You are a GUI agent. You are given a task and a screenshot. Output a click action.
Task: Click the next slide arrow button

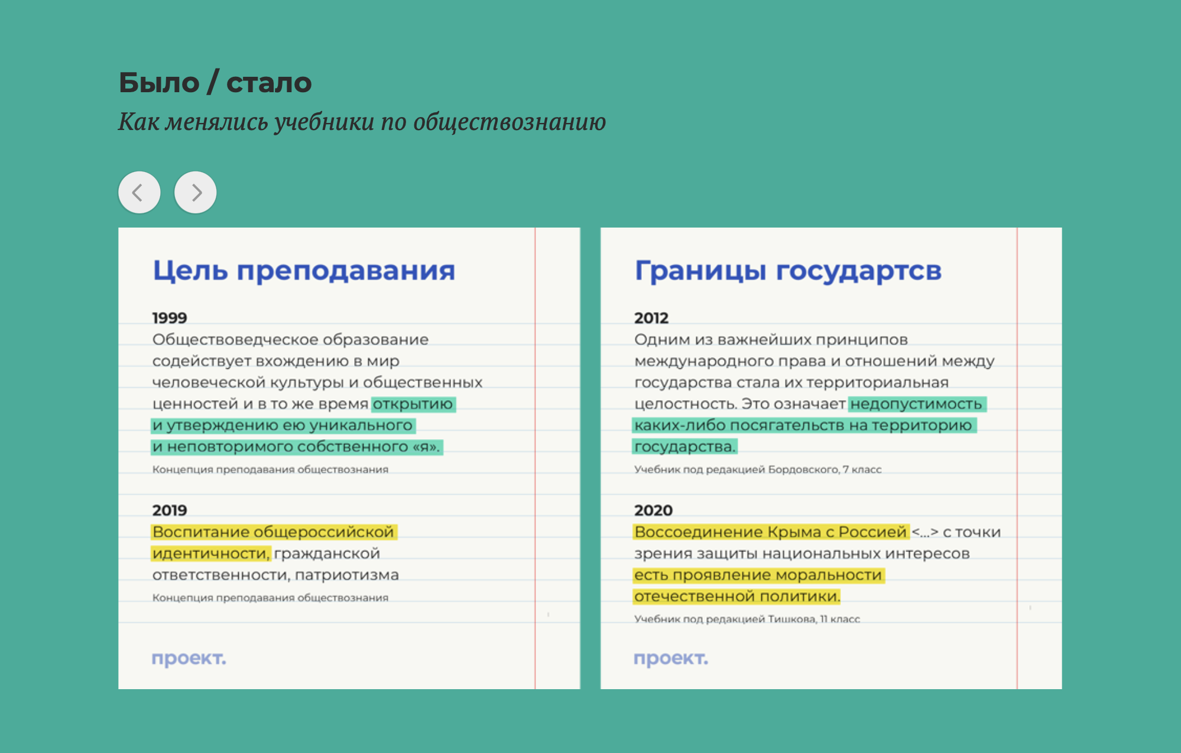196,192
